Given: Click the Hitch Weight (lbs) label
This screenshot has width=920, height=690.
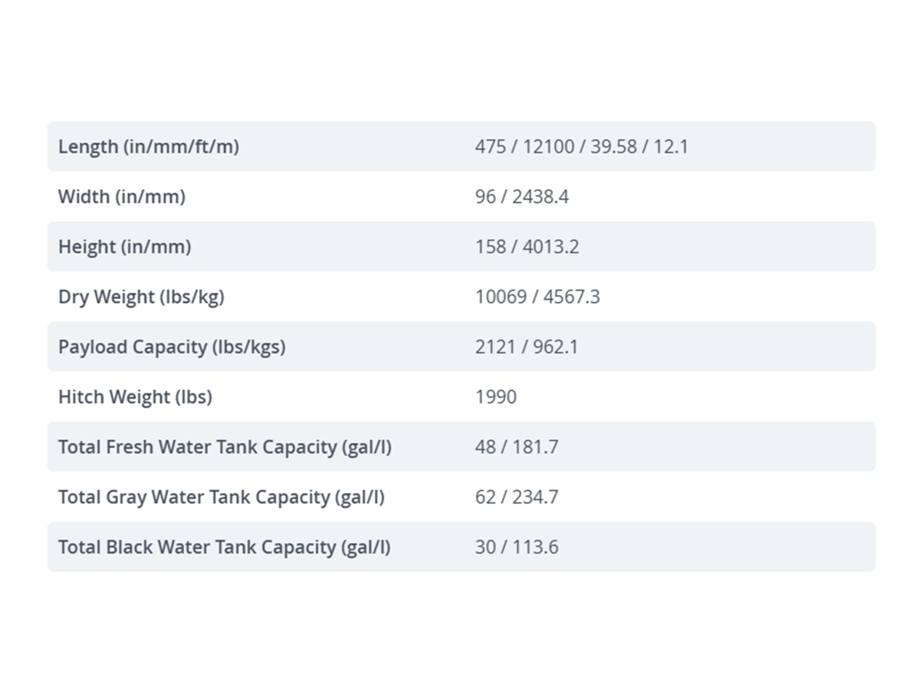Looking at the screenshot, I should click(135, 396).
